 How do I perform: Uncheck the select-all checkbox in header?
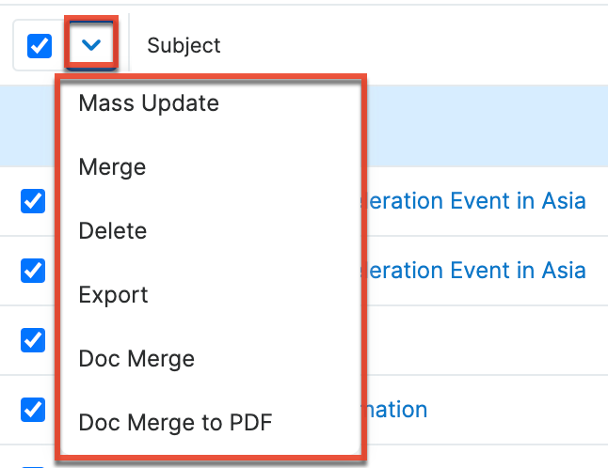pyautogui.click(x=40, y=45)
